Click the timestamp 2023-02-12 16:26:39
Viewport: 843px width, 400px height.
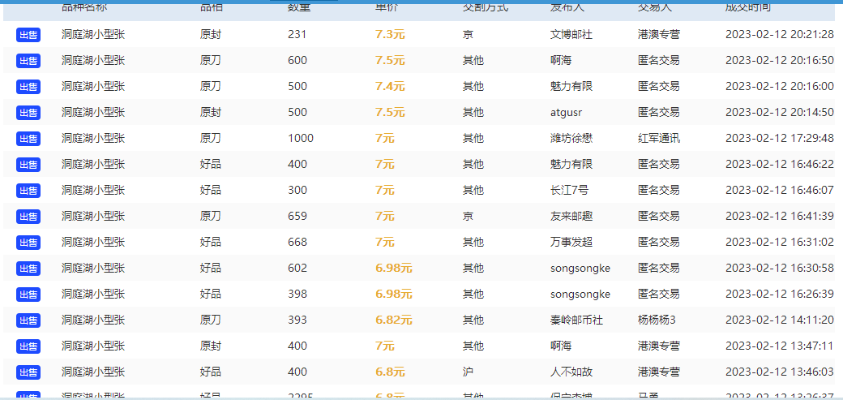pyautogui.click(x=780, y=294)
